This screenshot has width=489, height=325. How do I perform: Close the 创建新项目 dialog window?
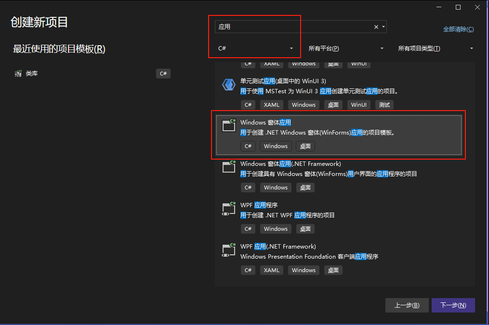[x=477, y=7]
